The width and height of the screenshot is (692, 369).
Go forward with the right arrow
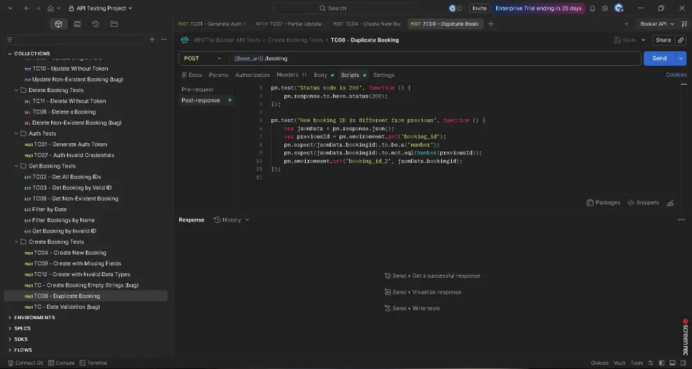38,8
